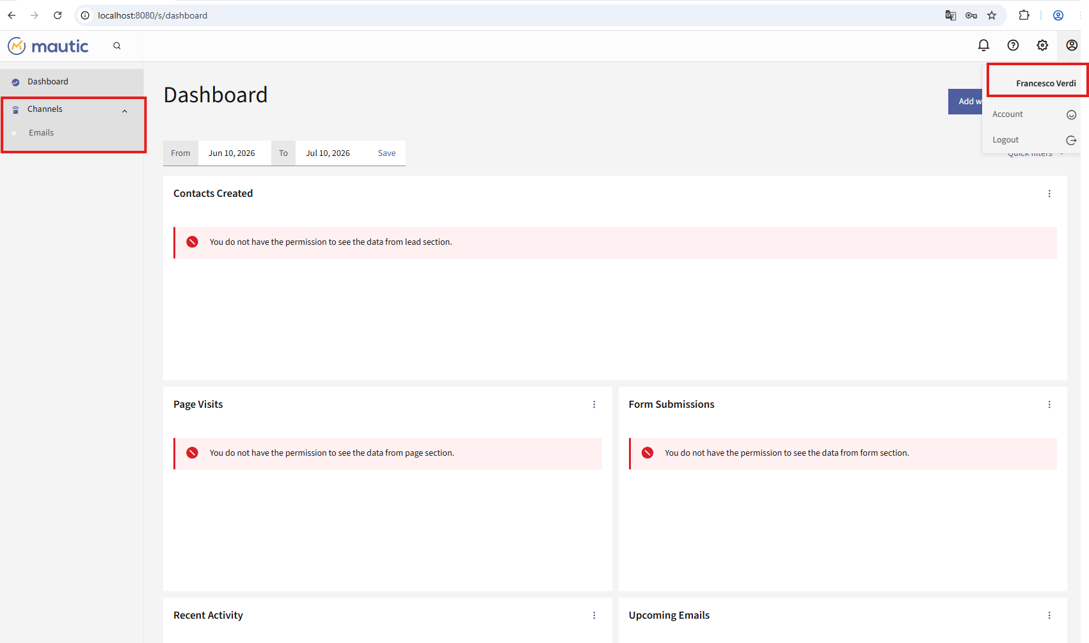The image size is (1089, 643).
Task: Go back in browser history
Action: 12,15
